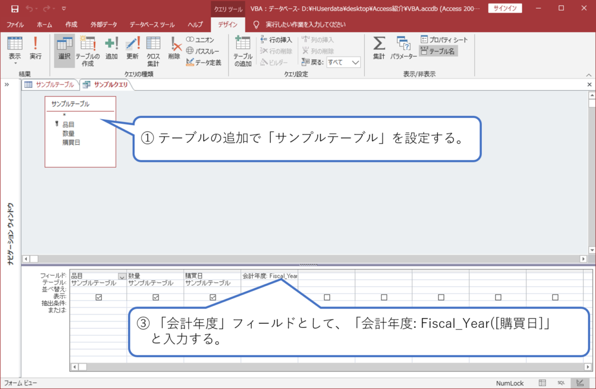Click the Undo arrow icon
The image size is (596, 389).
[29, 8]
